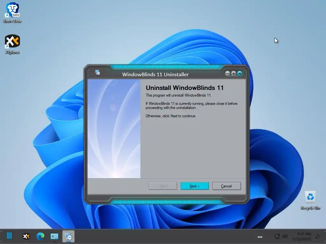Open Microsoft Edge from the taskbar
Viewport: 326px width, 244px height.
point(40,236)
